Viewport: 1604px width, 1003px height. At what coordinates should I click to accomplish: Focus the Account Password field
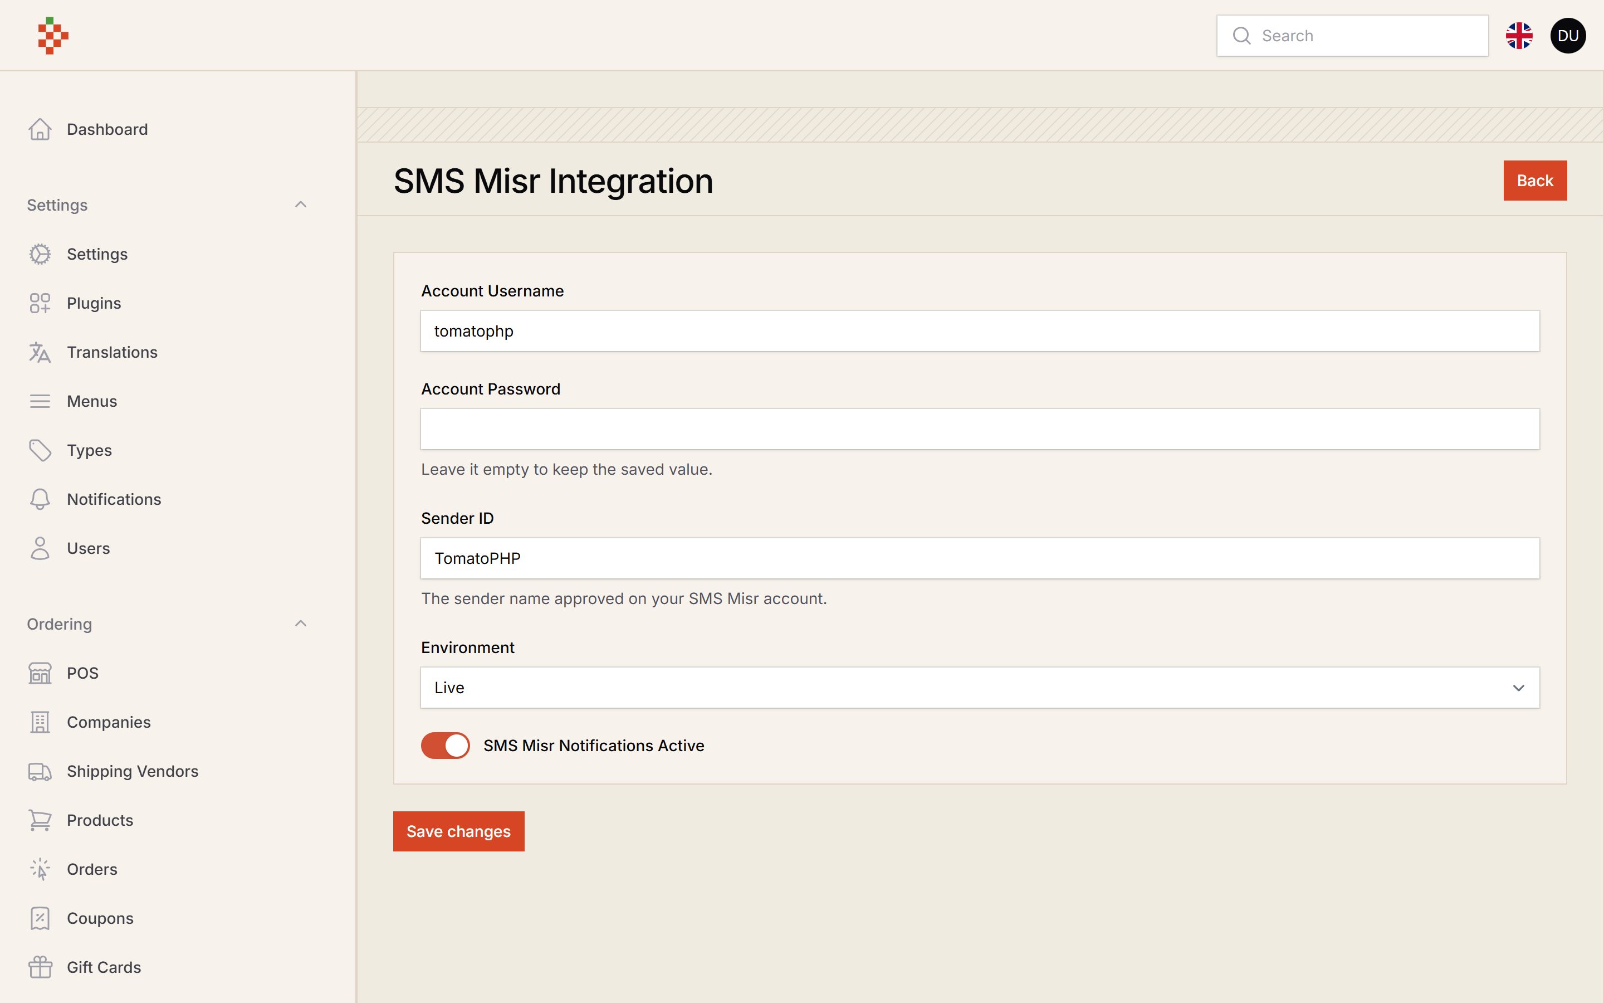[x=980, y=429]
